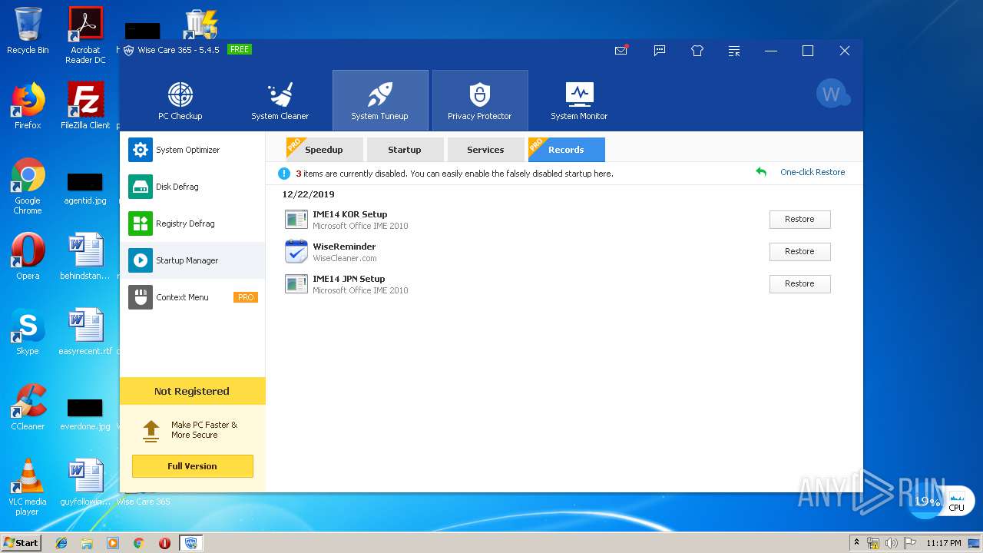
Task: Open the System Optimizer sidebar item
Action: 193,150
